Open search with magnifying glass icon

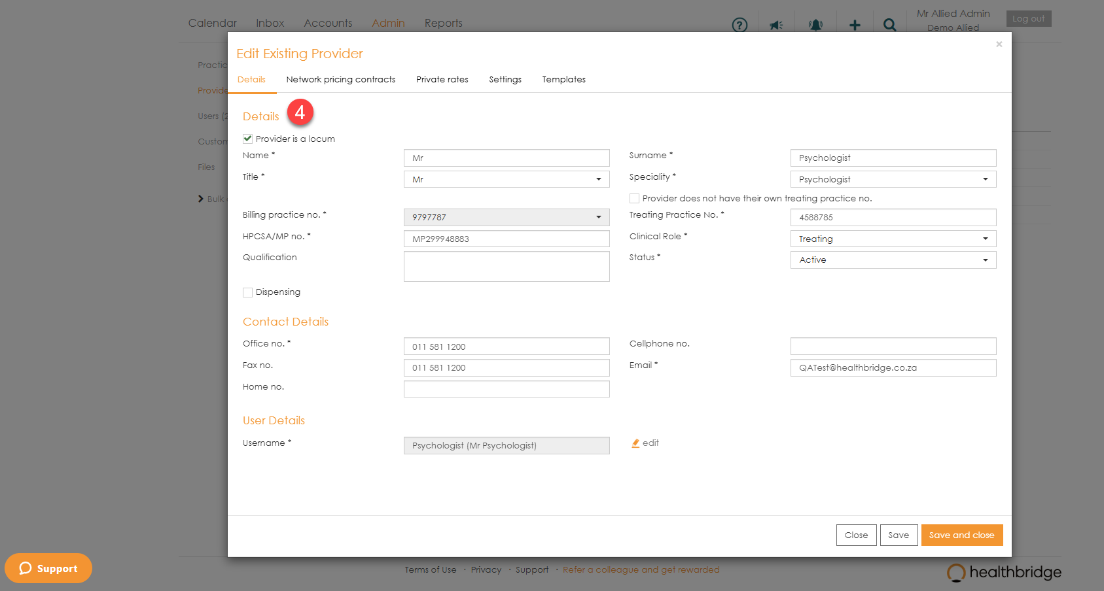889,25
